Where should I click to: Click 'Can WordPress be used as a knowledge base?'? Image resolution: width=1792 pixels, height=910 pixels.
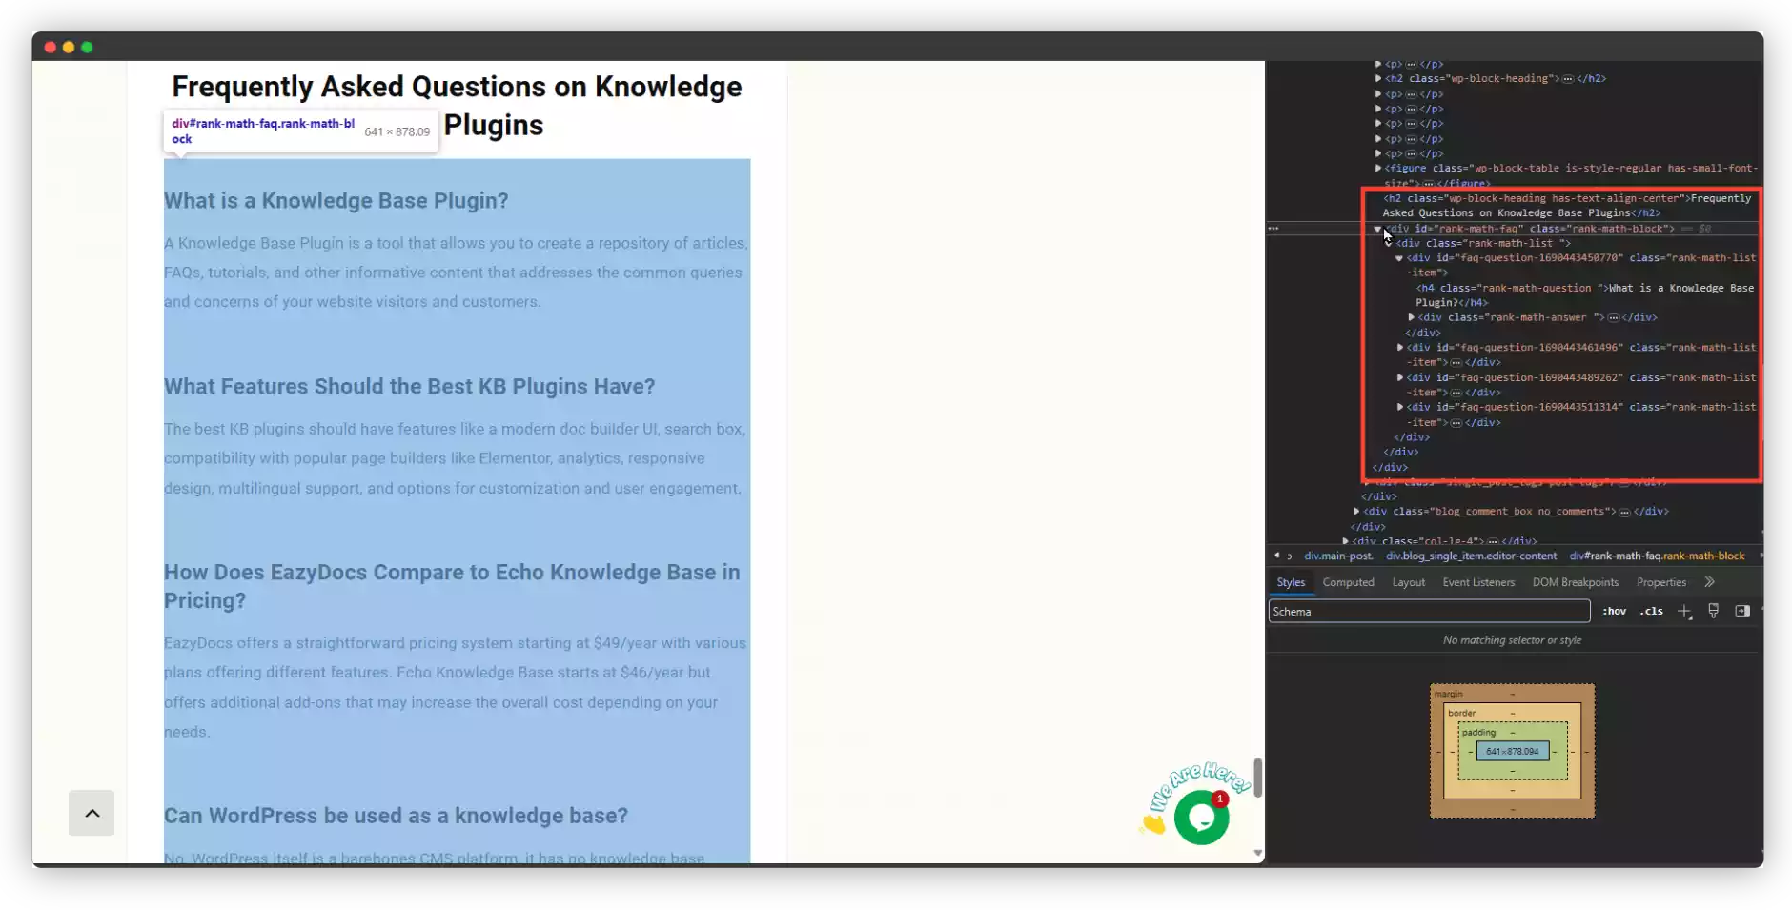[x=396, y=816]
